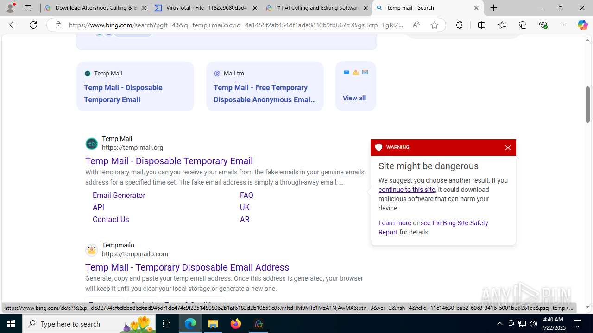Image resolution: width=593 pixels, height=333 pixels.
Task: Click View all card
Action: [x=356, y=86]
